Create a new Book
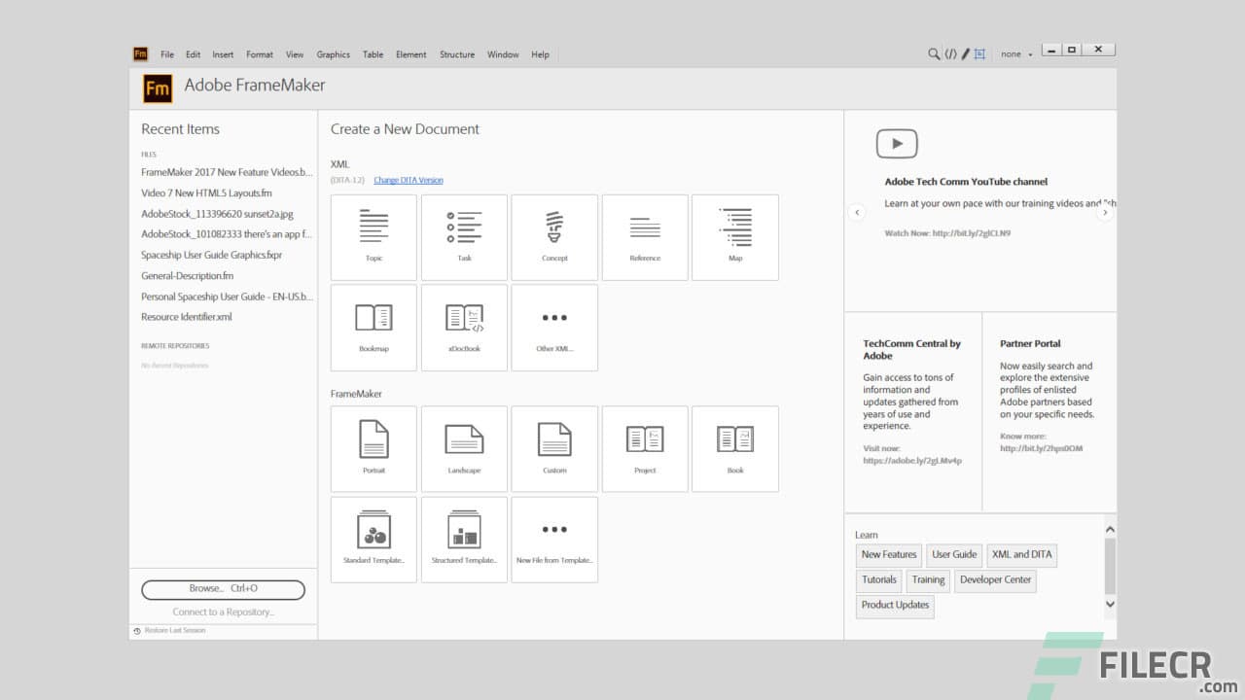 735,448
